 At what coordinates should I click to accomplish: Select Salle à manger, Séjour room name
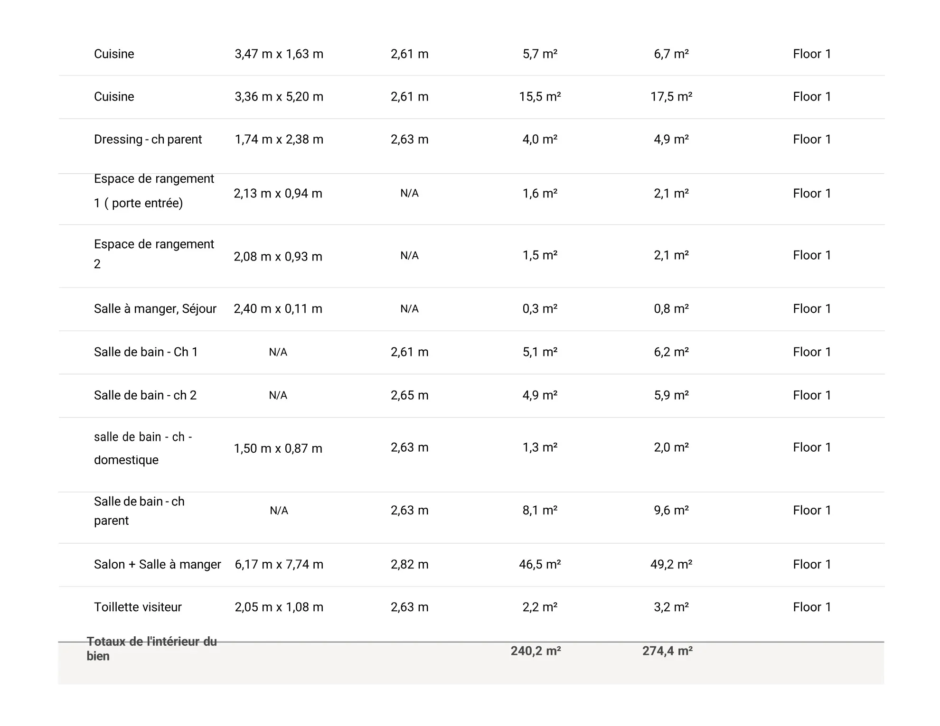point(155,309)
